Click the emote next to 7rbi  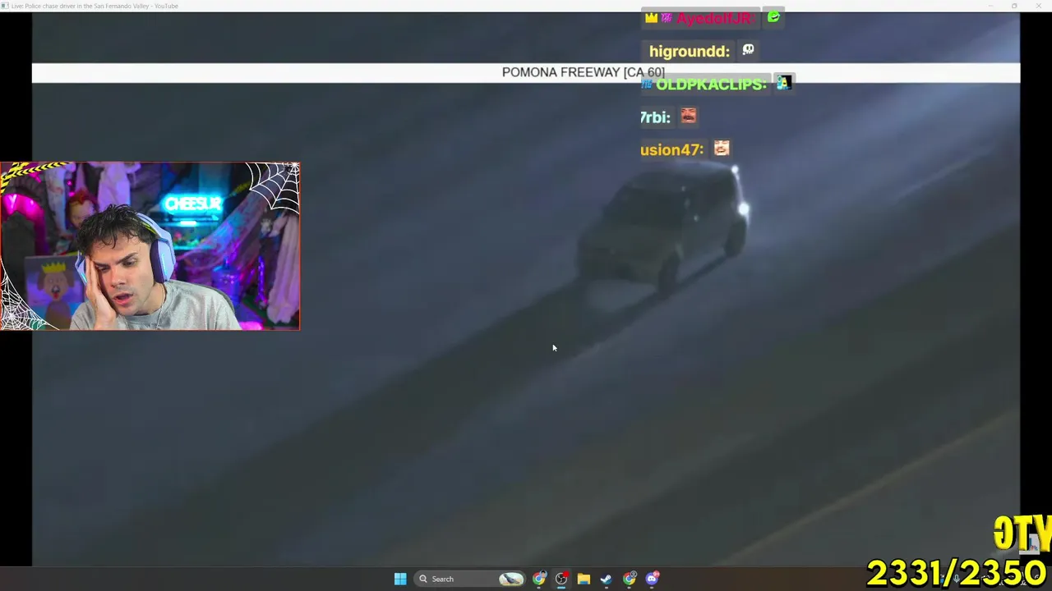pyautogui.click(x=689, y=117)
